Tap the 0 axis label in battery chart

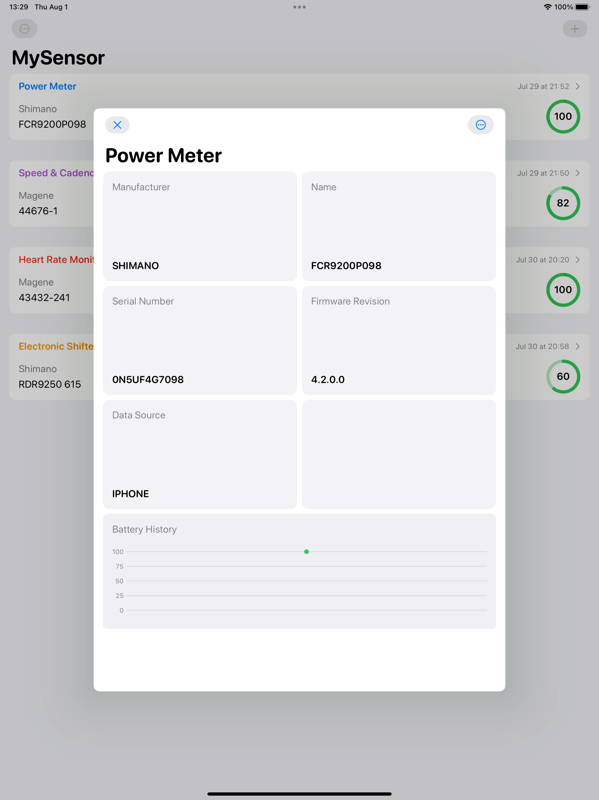pyautogui.click(x=121, y=610)
